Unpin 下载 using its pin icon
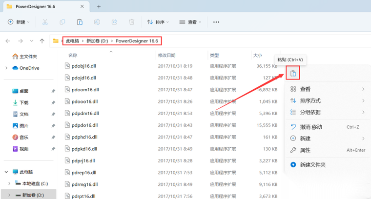The height and width of the screenshot is (199, 371). point(53,102)
